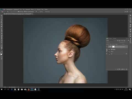Open the Image menu
Viewport: 132px width, 99px height.
pyautogui.click(x=16, y=9)
